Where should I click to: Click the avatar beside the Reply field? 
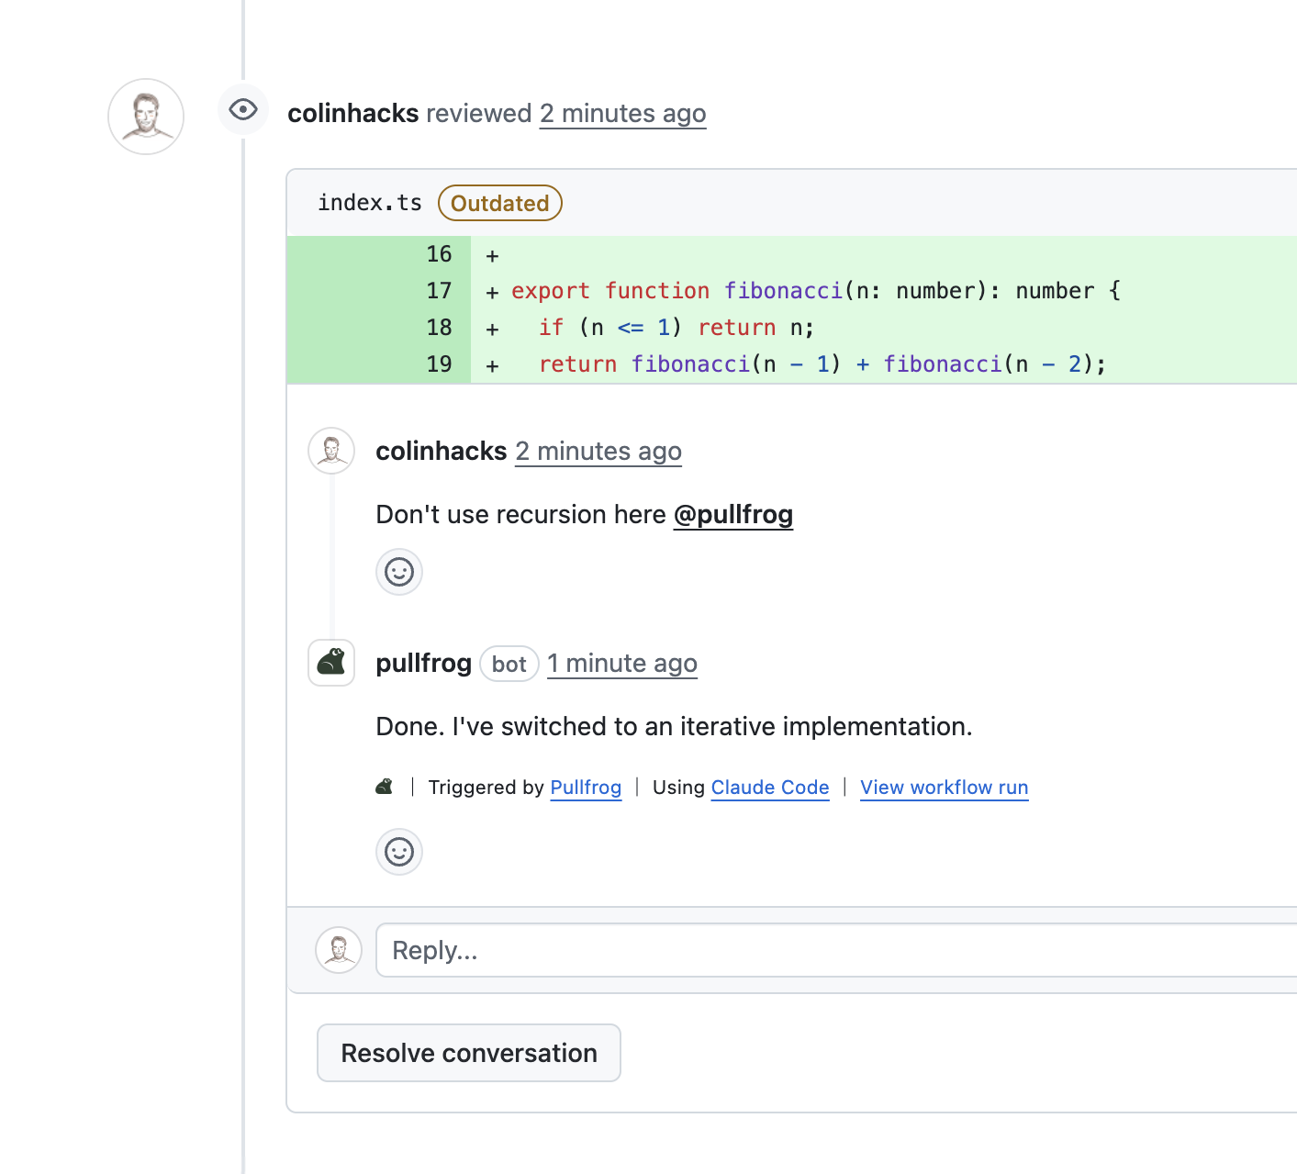pyautogui.click(x=339, y=950)
